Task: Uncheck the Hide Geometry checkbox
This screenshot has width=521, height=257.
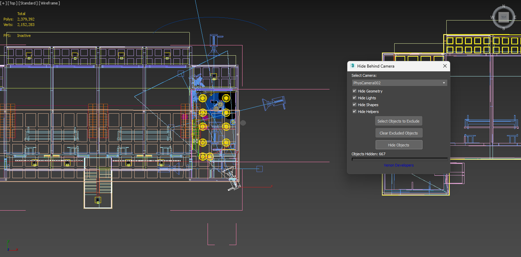Action: 355,91
